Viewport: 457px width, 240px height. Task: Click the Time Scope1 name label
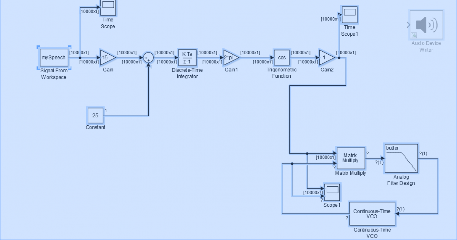[349, 30]
